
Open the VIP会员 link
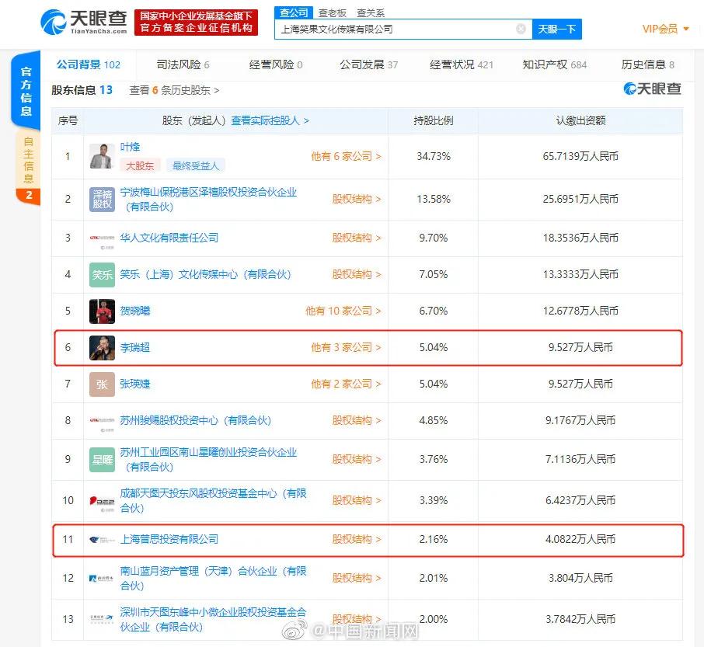(x=660, y=28)
